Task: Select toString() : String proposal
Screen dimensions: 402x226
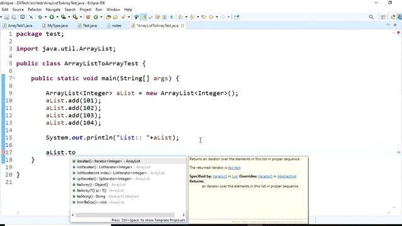Action: pyautogui.click(x=128, y=196)
